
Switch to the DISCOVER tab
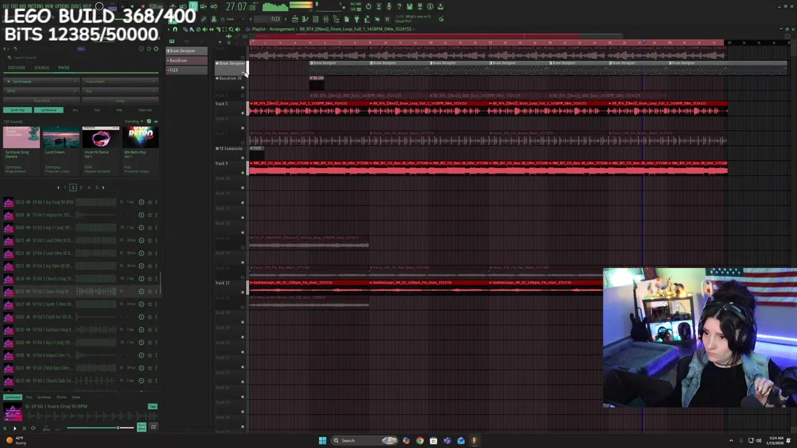(x=16, y=67)
